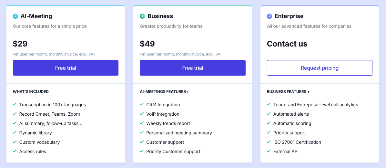The height and width of the screenshot is (168, 386).
Task: Click checkmark next to CRM Integration
Action: pos(142,104)
